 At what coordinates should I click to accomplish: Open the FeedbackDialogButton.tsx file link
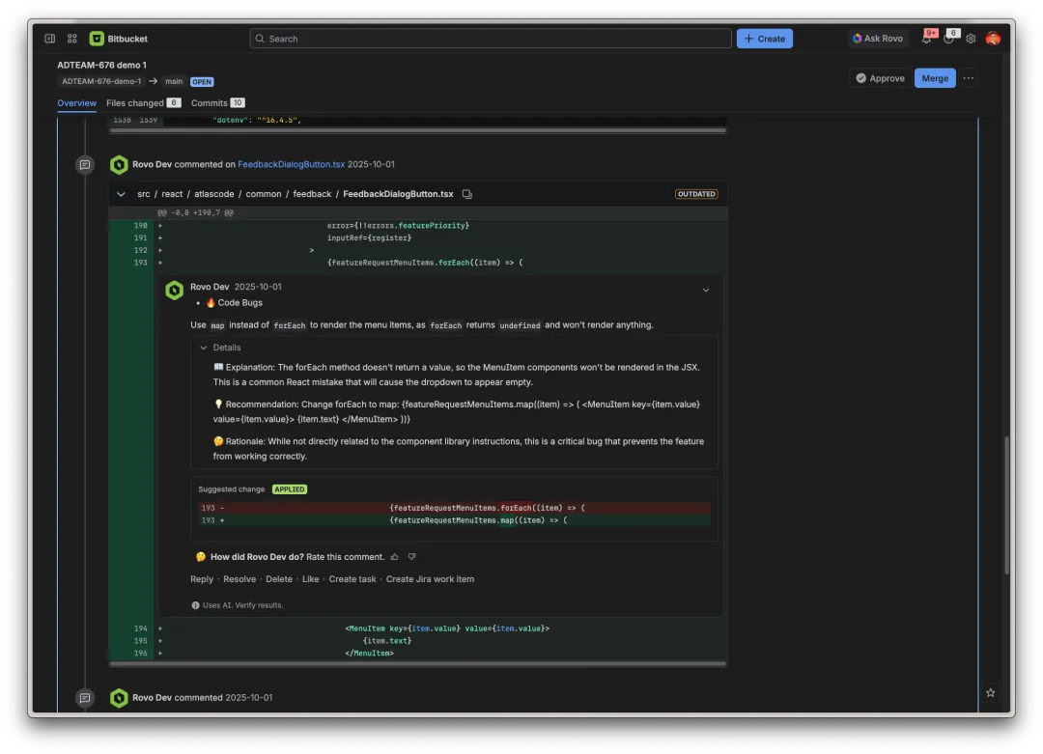pos(292,164)
